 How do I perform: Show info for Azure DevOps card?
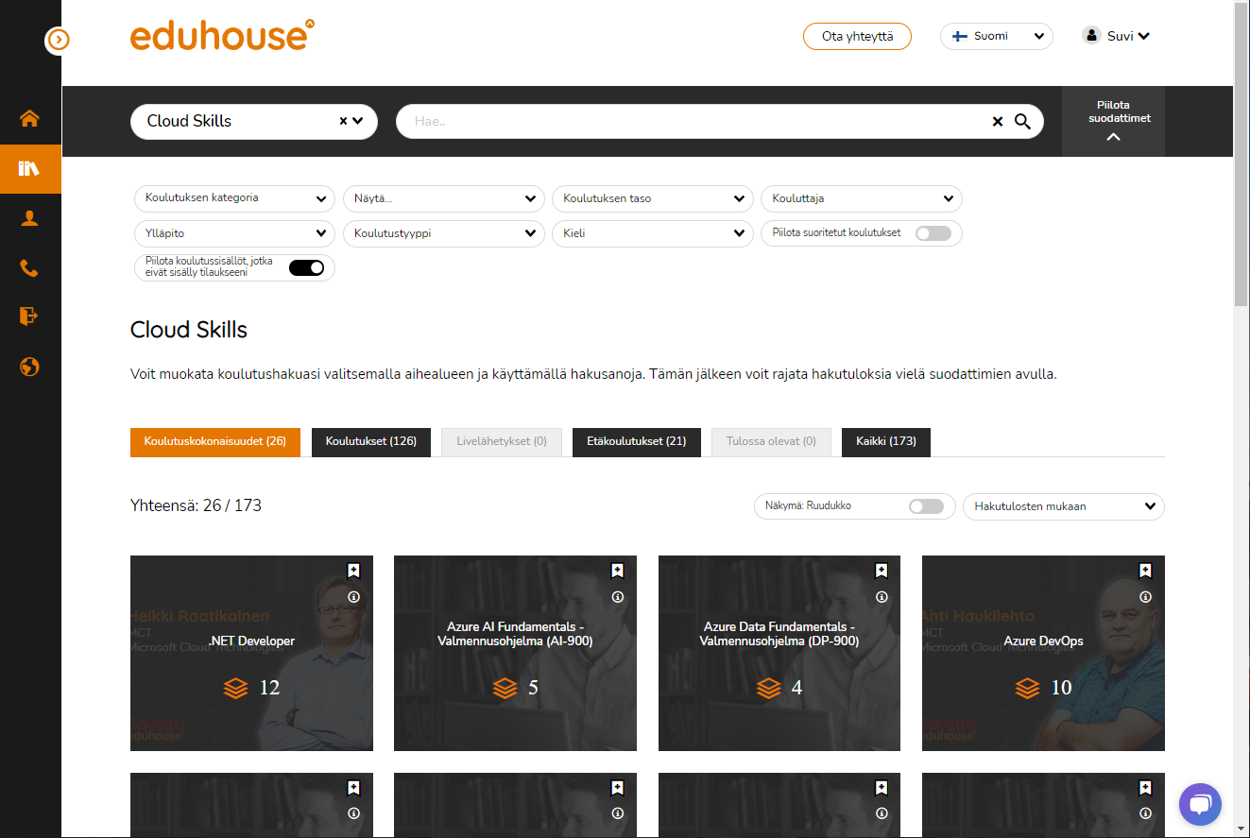pos(1145,597)
